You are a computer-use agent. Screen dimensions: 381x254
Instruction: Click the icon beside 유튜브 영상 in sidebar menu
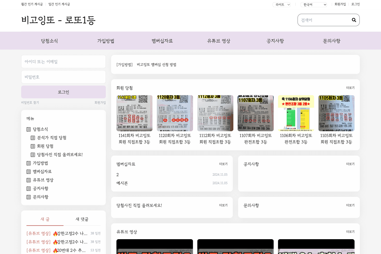click(x=29, y=180)
